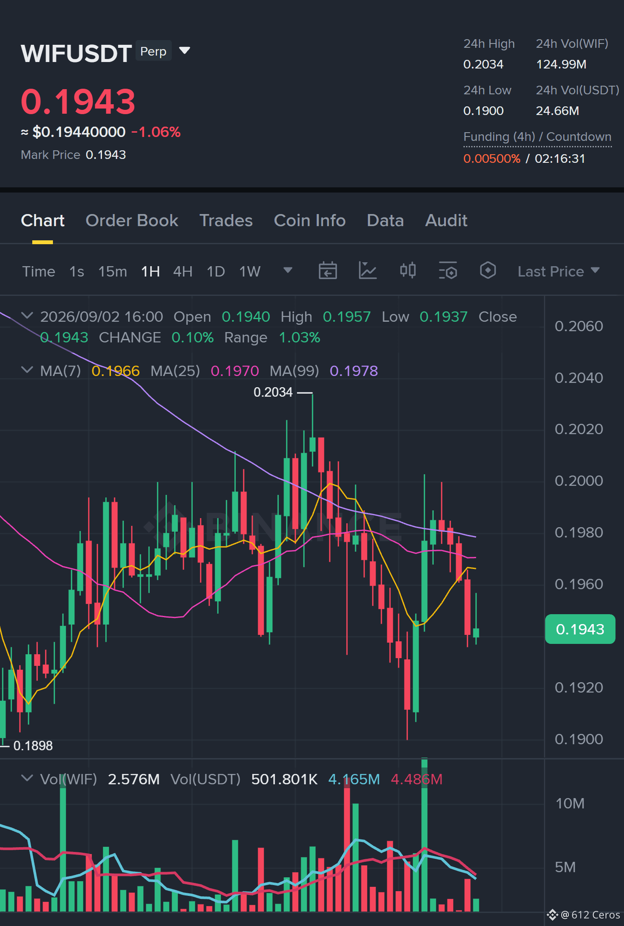Select the 1s interval
Image resolution: width=624 pixels, height=926 pixels.
(77, 271)
